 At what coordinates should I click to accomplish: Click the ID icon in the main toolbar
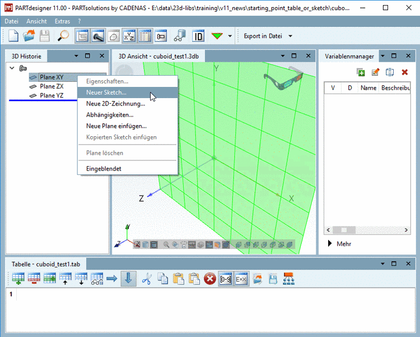click(198, 36)
